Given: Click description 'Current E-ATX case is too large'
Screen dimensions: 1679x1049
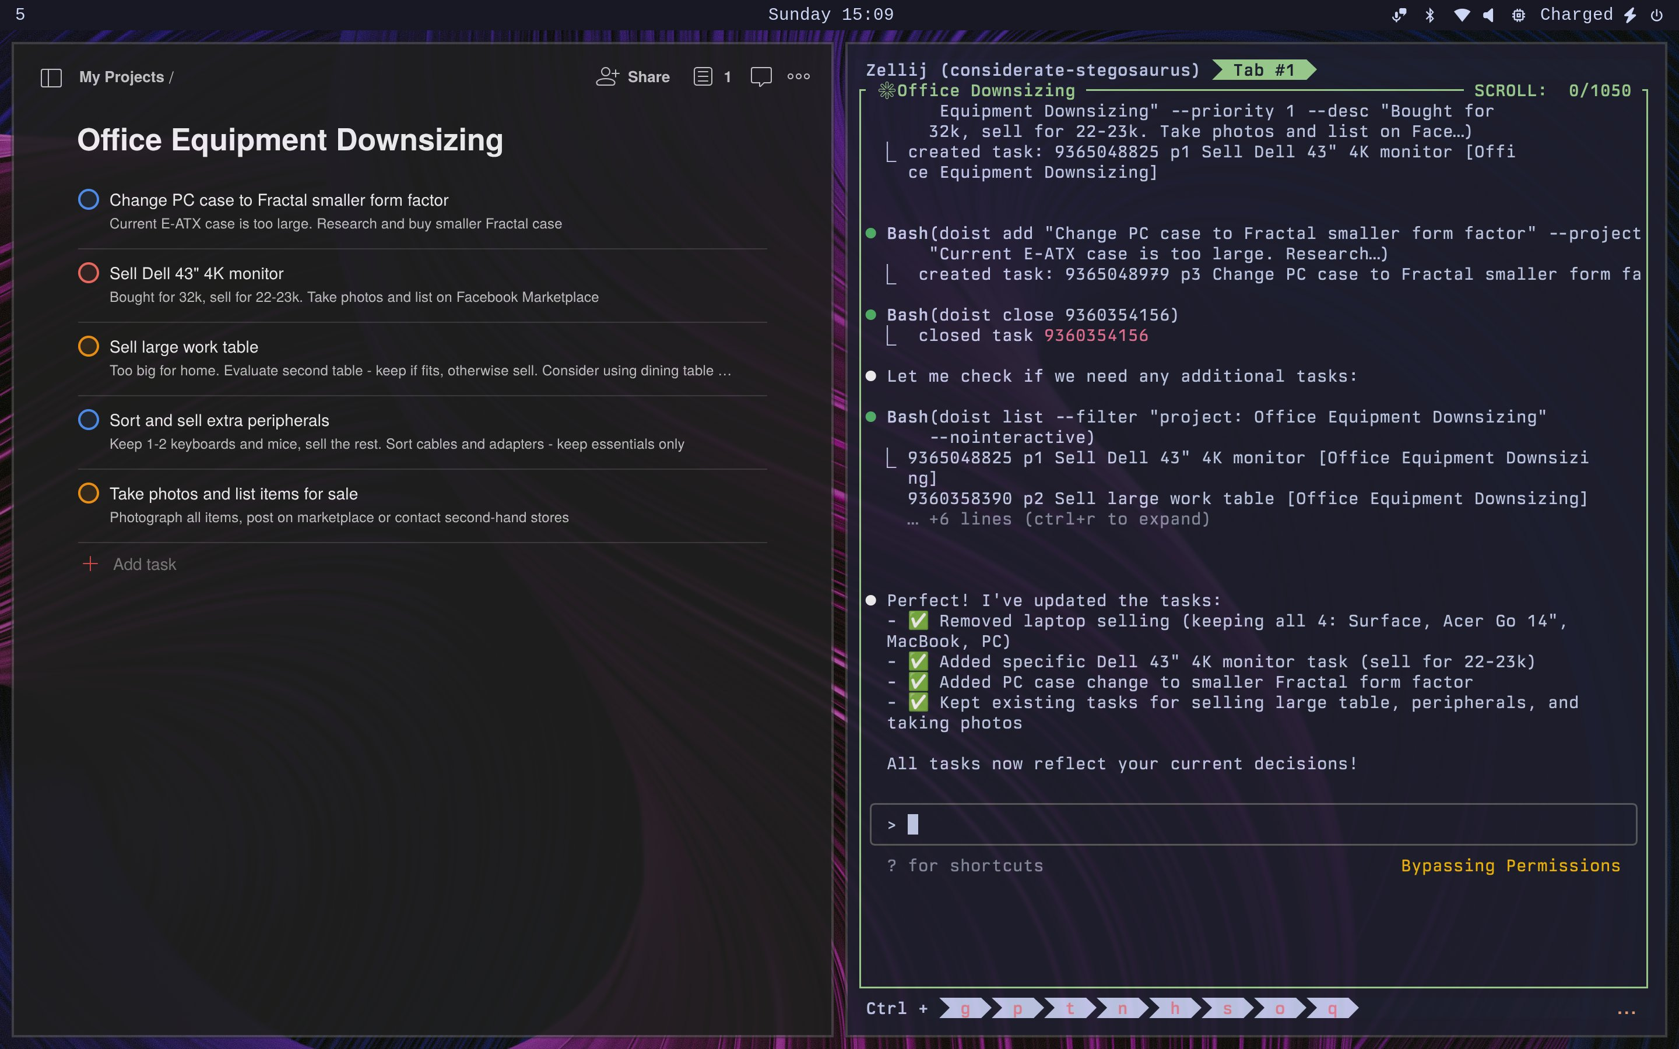Looking at the screenshot, I should tap(336, 224).
